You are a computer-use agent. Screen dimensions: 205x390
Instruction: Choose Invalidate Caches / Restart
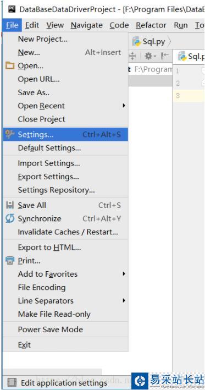point(65,232)
